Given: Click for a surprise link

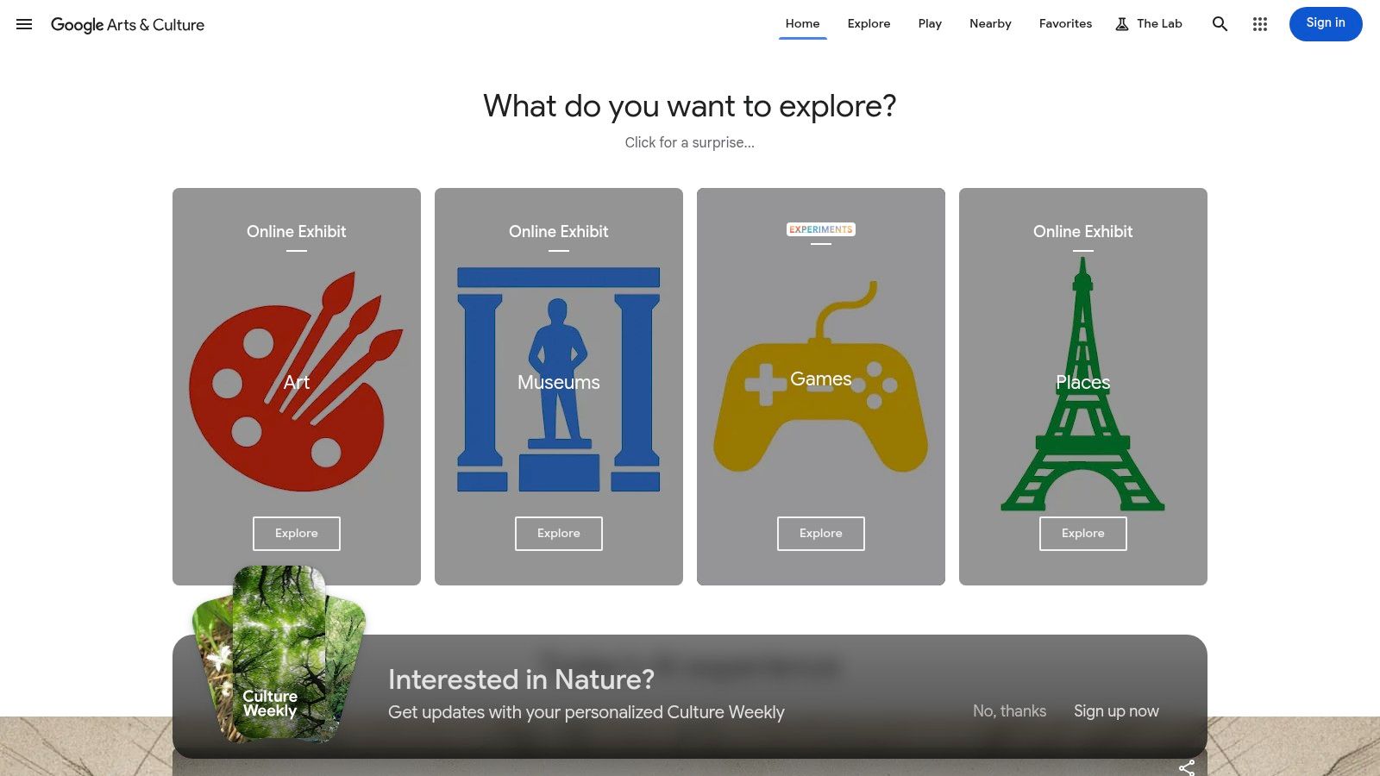Looking at the screenshot, I should (689, 142).
